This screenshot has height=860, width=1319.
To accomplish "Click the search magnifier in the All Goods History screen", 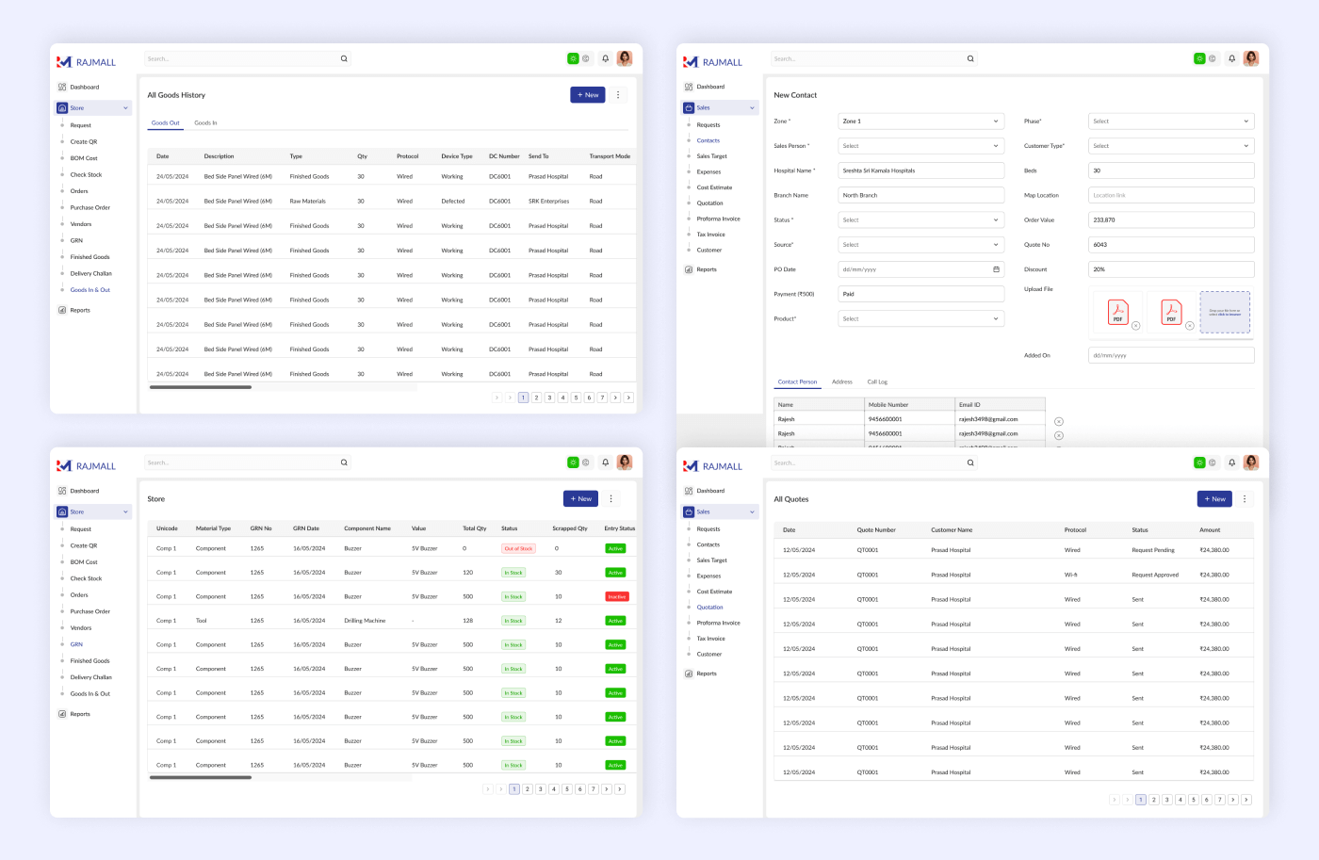I will pos(344,58).
